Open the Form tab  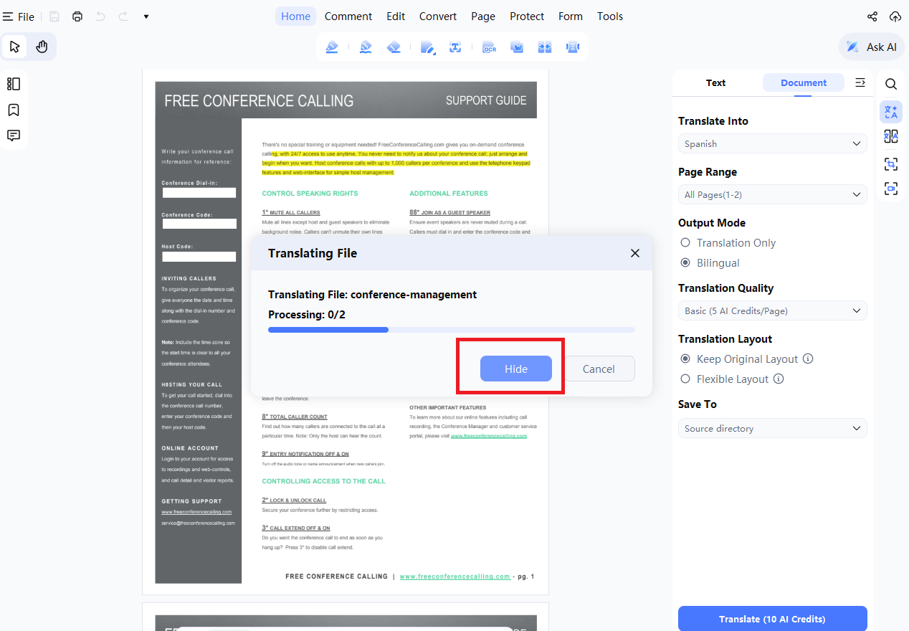pos(571,16)
